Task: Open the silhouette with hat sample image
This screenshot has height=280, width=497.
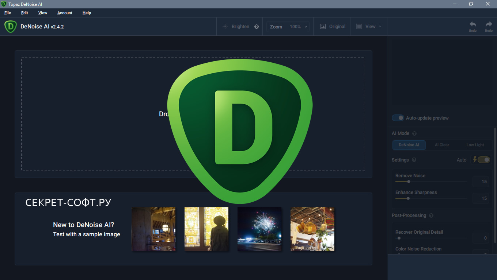Action: tap(206, 229)
